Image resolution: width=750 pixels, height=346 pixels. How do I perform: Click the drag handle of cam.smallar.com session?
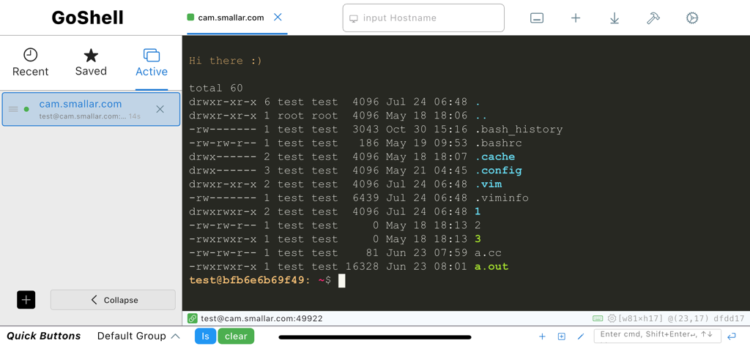pos(13,109)
